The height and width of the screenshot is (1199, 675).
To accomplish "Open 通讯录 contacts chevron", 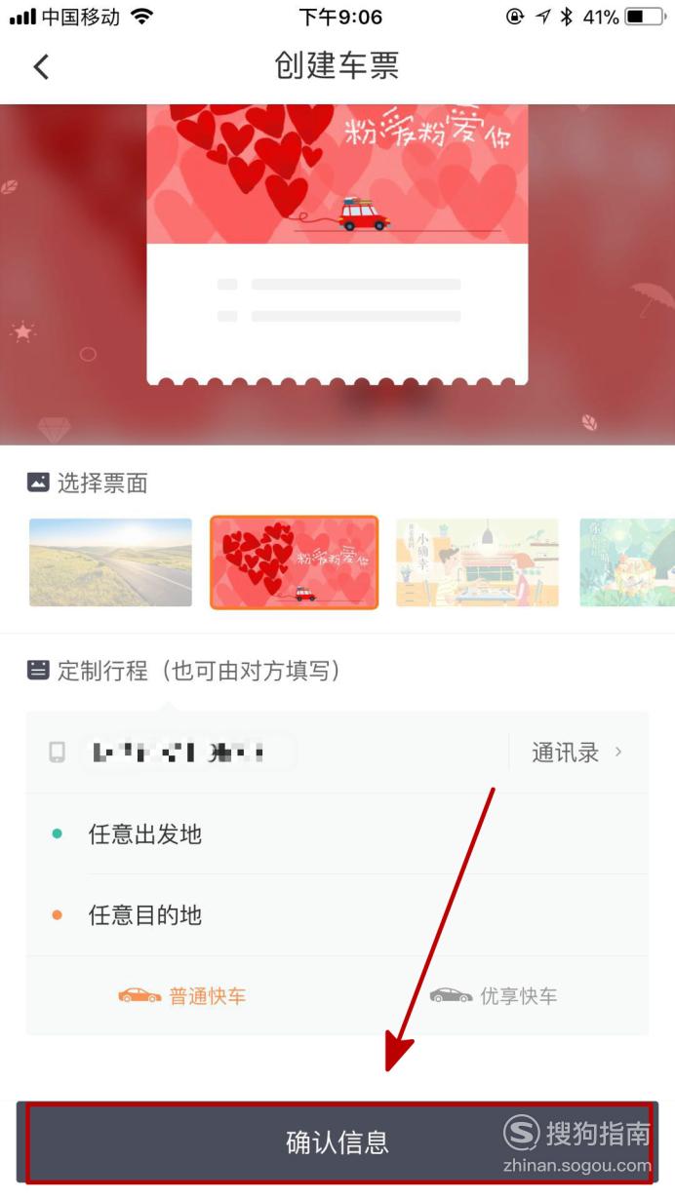I will 617,752.
